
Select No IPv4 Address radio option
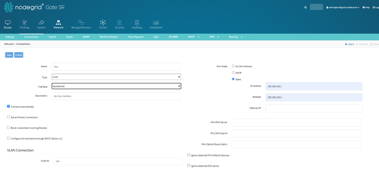[233, 66]
